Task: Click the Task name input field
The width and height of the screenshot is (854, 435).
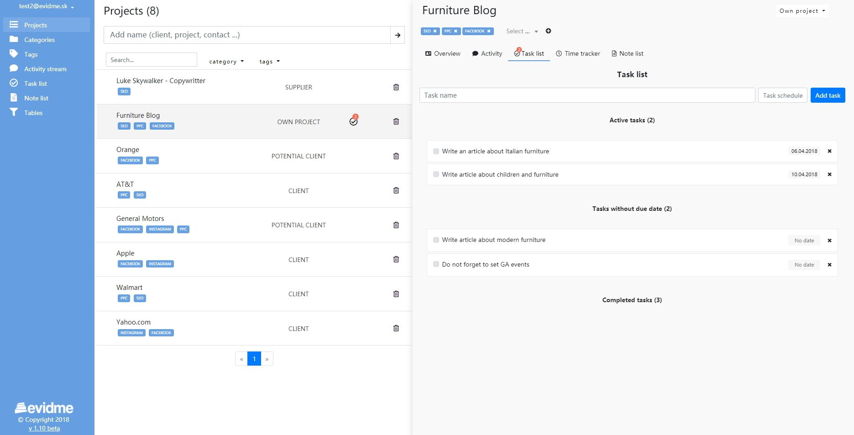Action: [587, 95]
